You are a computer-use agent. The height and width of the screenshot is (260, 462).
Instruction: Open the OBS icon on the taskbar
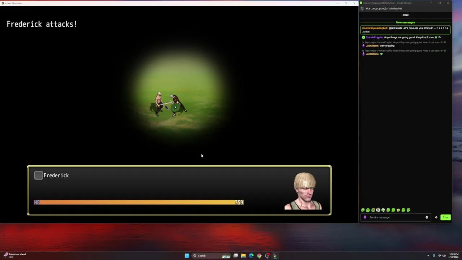click(x=267, y=256)
